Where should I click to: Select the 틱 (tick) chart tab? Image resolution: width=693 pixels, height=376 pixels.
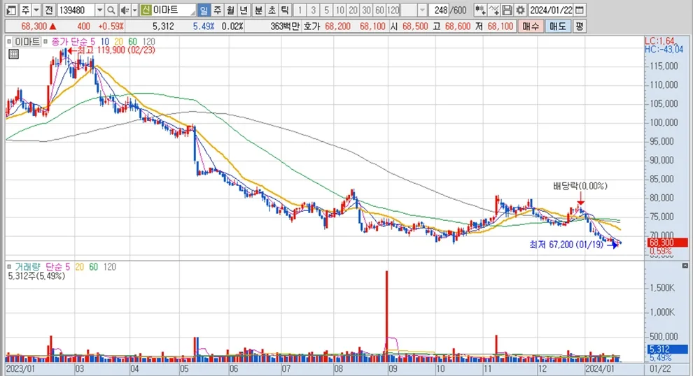[285, 10]
